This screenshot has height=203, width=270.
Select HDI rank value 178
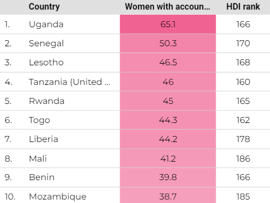[x=243, y=139]
